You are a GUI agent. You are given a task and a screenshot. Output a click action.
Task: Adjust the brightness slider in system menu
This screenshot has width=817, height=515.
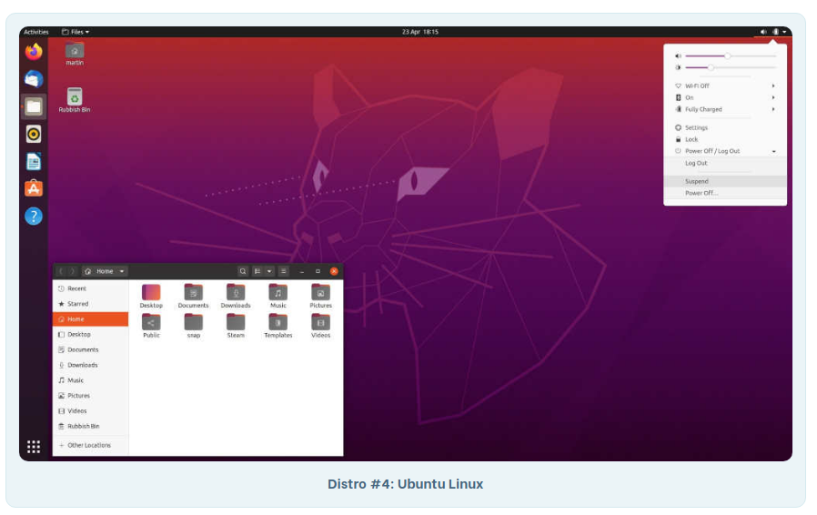click(731, 67)
